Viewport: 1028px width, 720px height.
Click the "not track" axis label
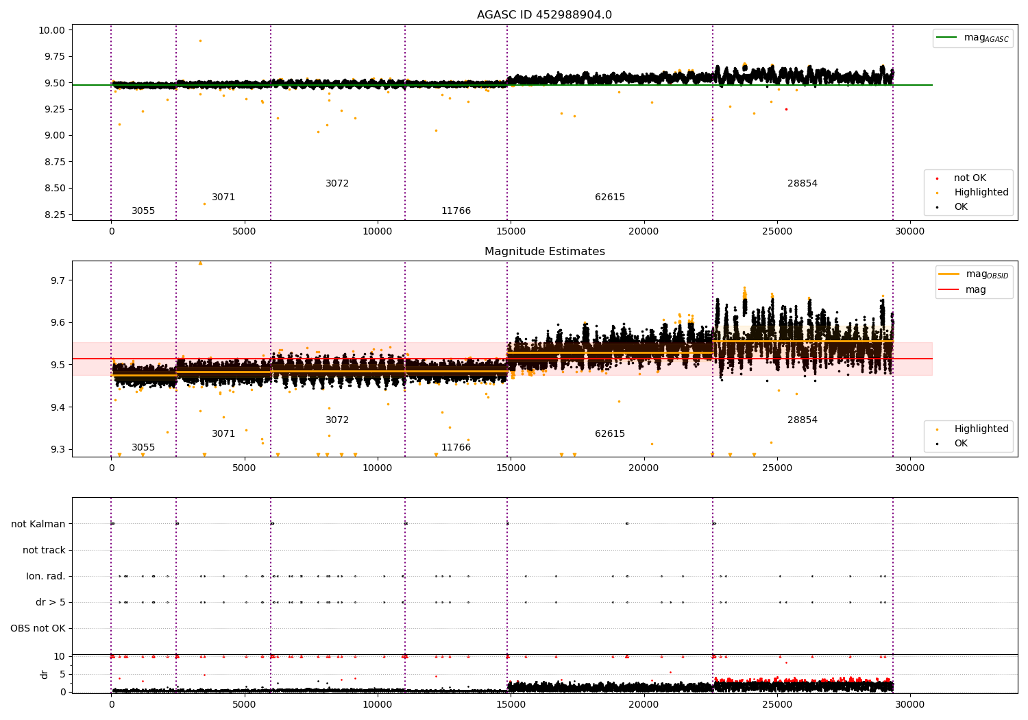pyautogui.click(x=44, y=550)
